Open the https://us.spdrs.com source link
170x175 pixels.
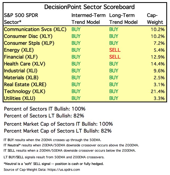pyautogui.click(x=64, y=170)
